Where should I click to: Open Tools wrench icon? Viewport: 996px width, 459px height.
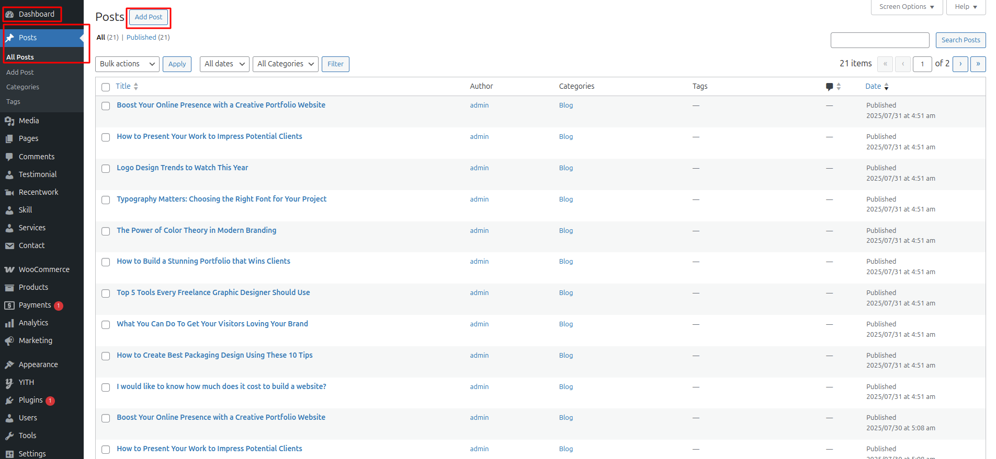[x=9, y=436]
